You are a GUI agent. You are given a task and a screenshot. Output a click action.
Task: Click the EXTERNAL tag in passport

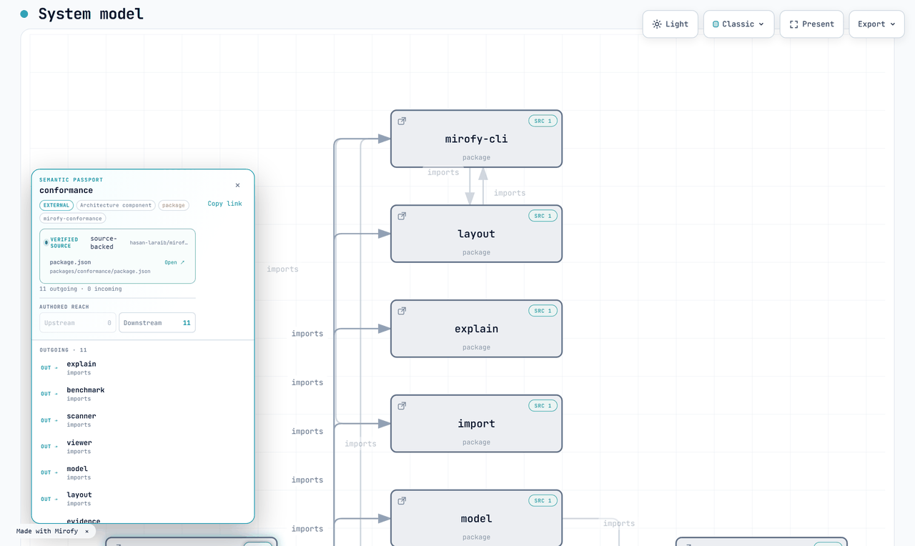point(56,205)
